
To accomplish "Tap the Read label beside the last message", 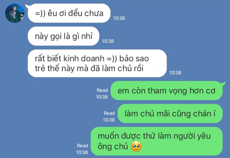I will coord(82,146).
